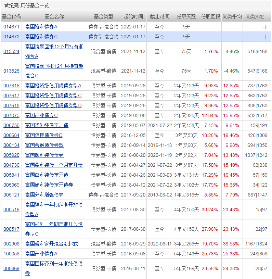Click fund code 013524

pyautogui.click(x=11, y=51)
